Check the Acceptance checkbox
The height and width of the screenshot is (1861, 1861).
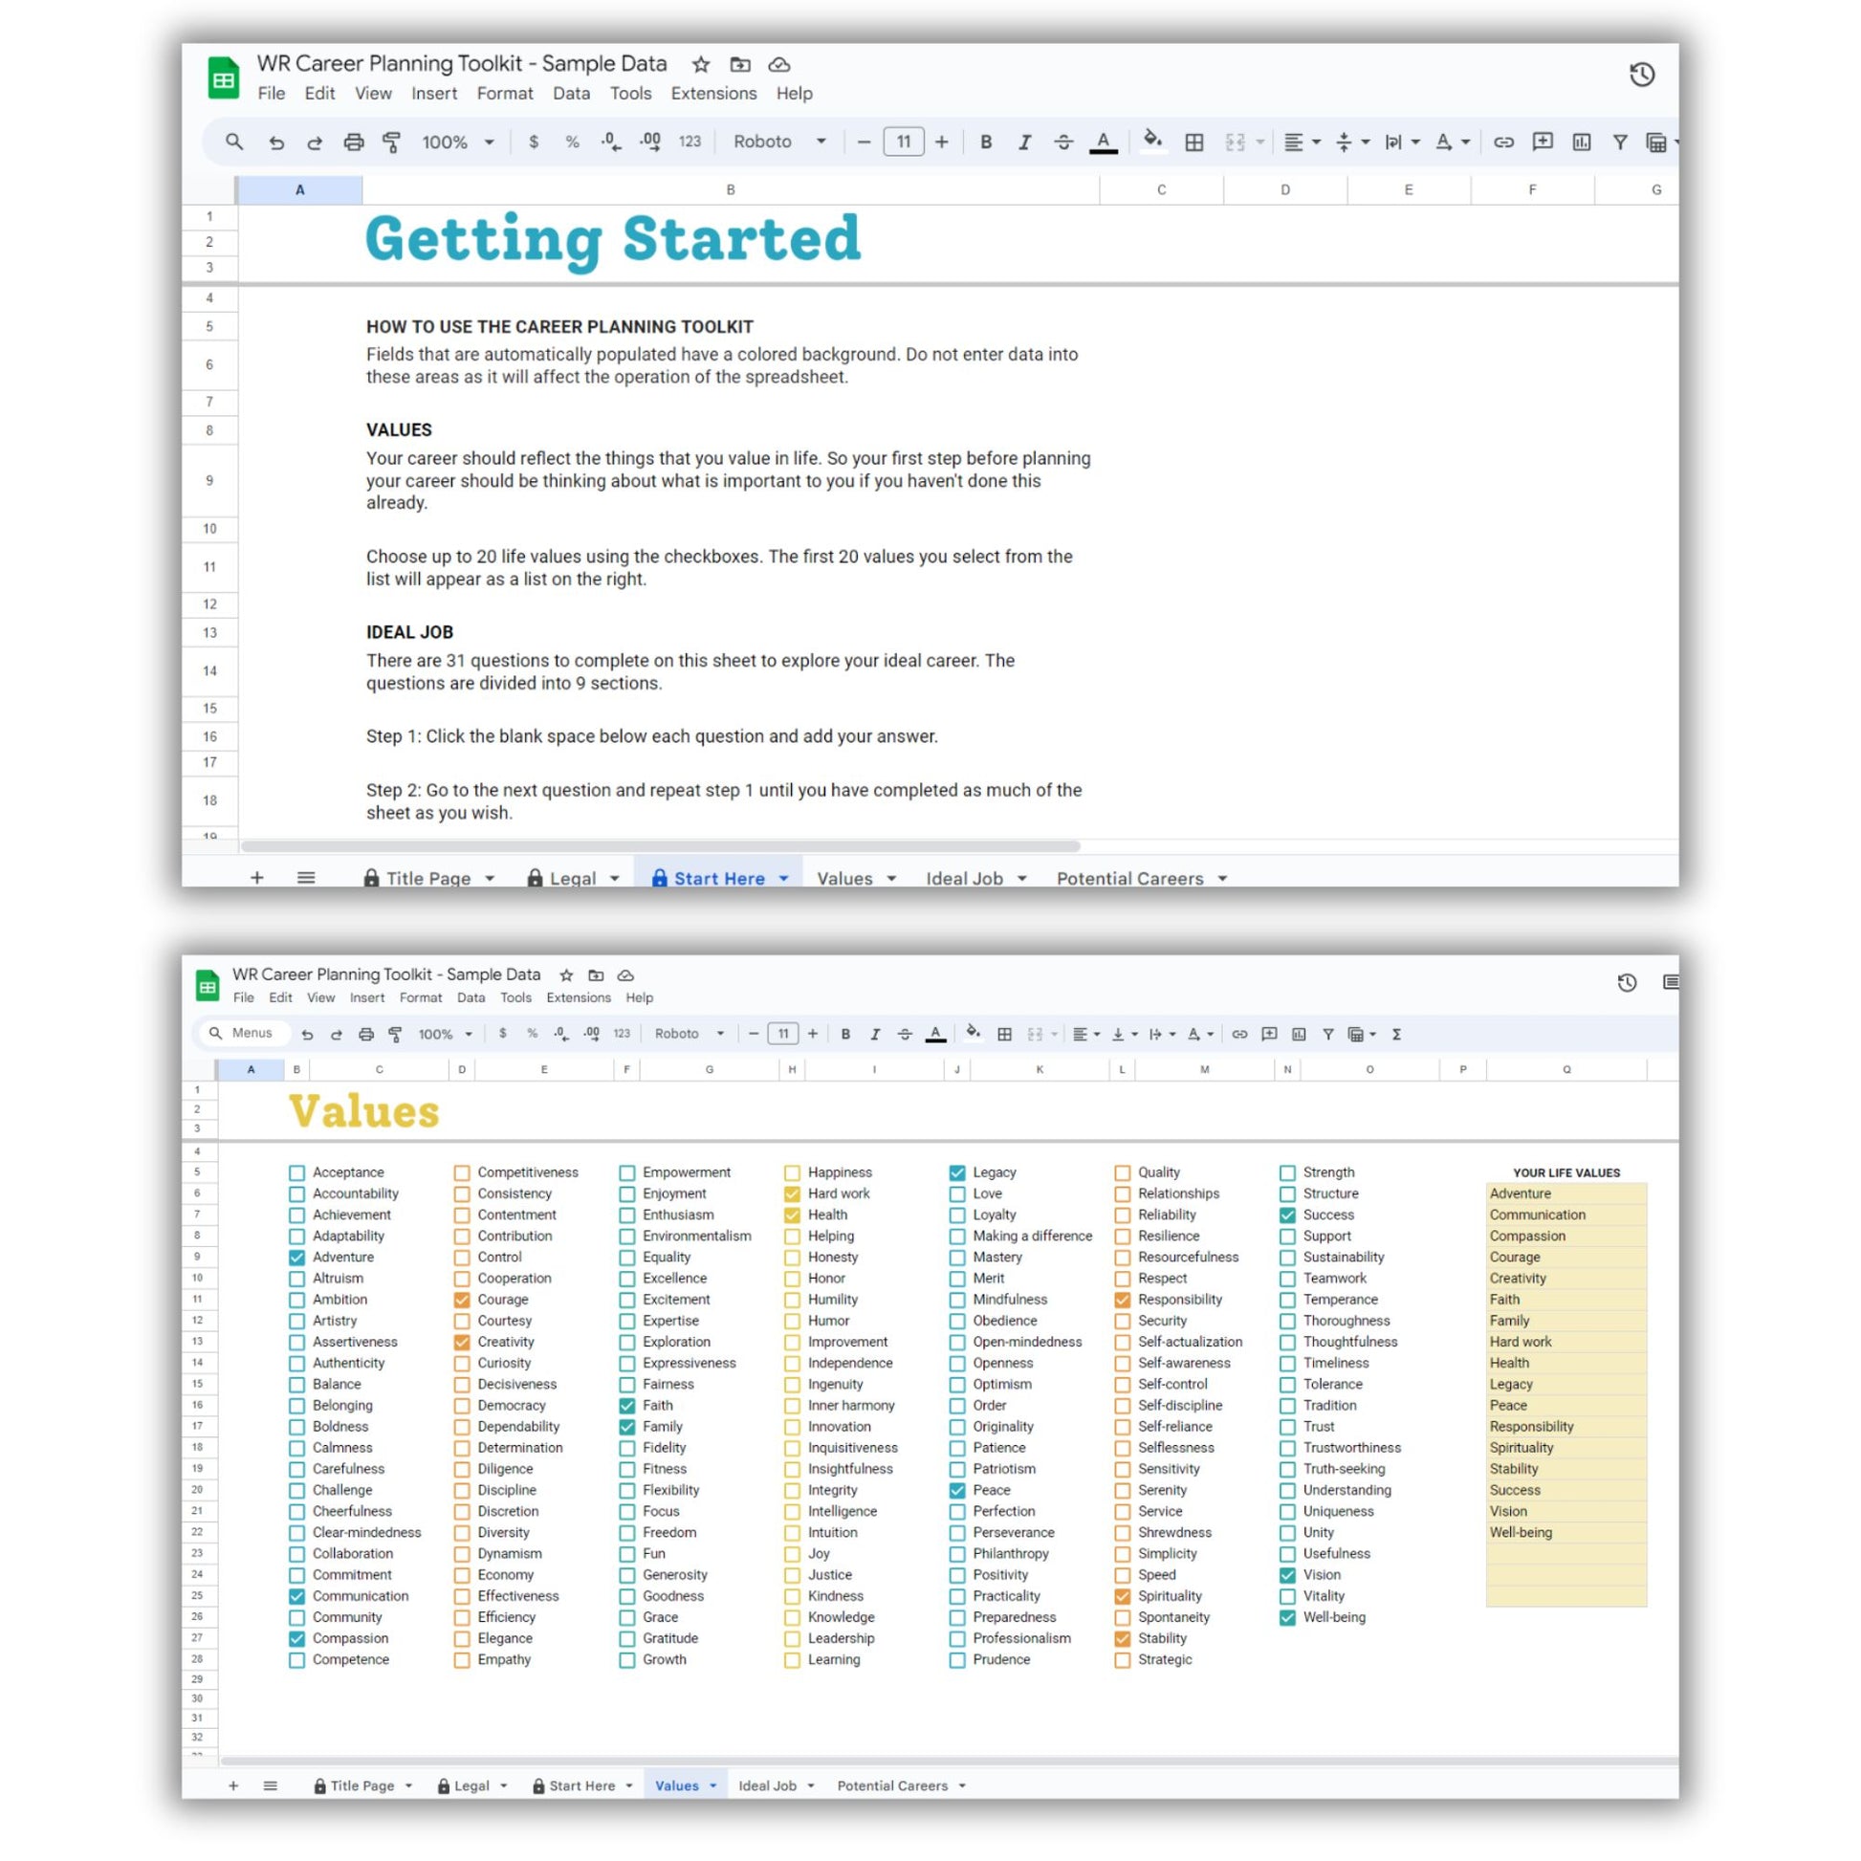point(296,1172)
